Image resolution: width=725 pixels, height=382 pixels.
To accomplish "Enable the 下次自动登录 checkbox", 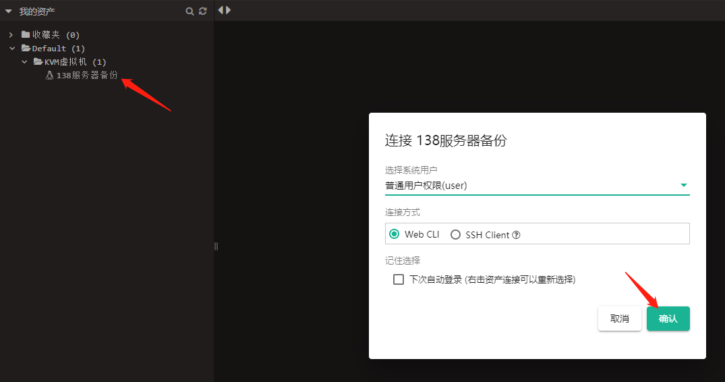I will pos(398,279).
